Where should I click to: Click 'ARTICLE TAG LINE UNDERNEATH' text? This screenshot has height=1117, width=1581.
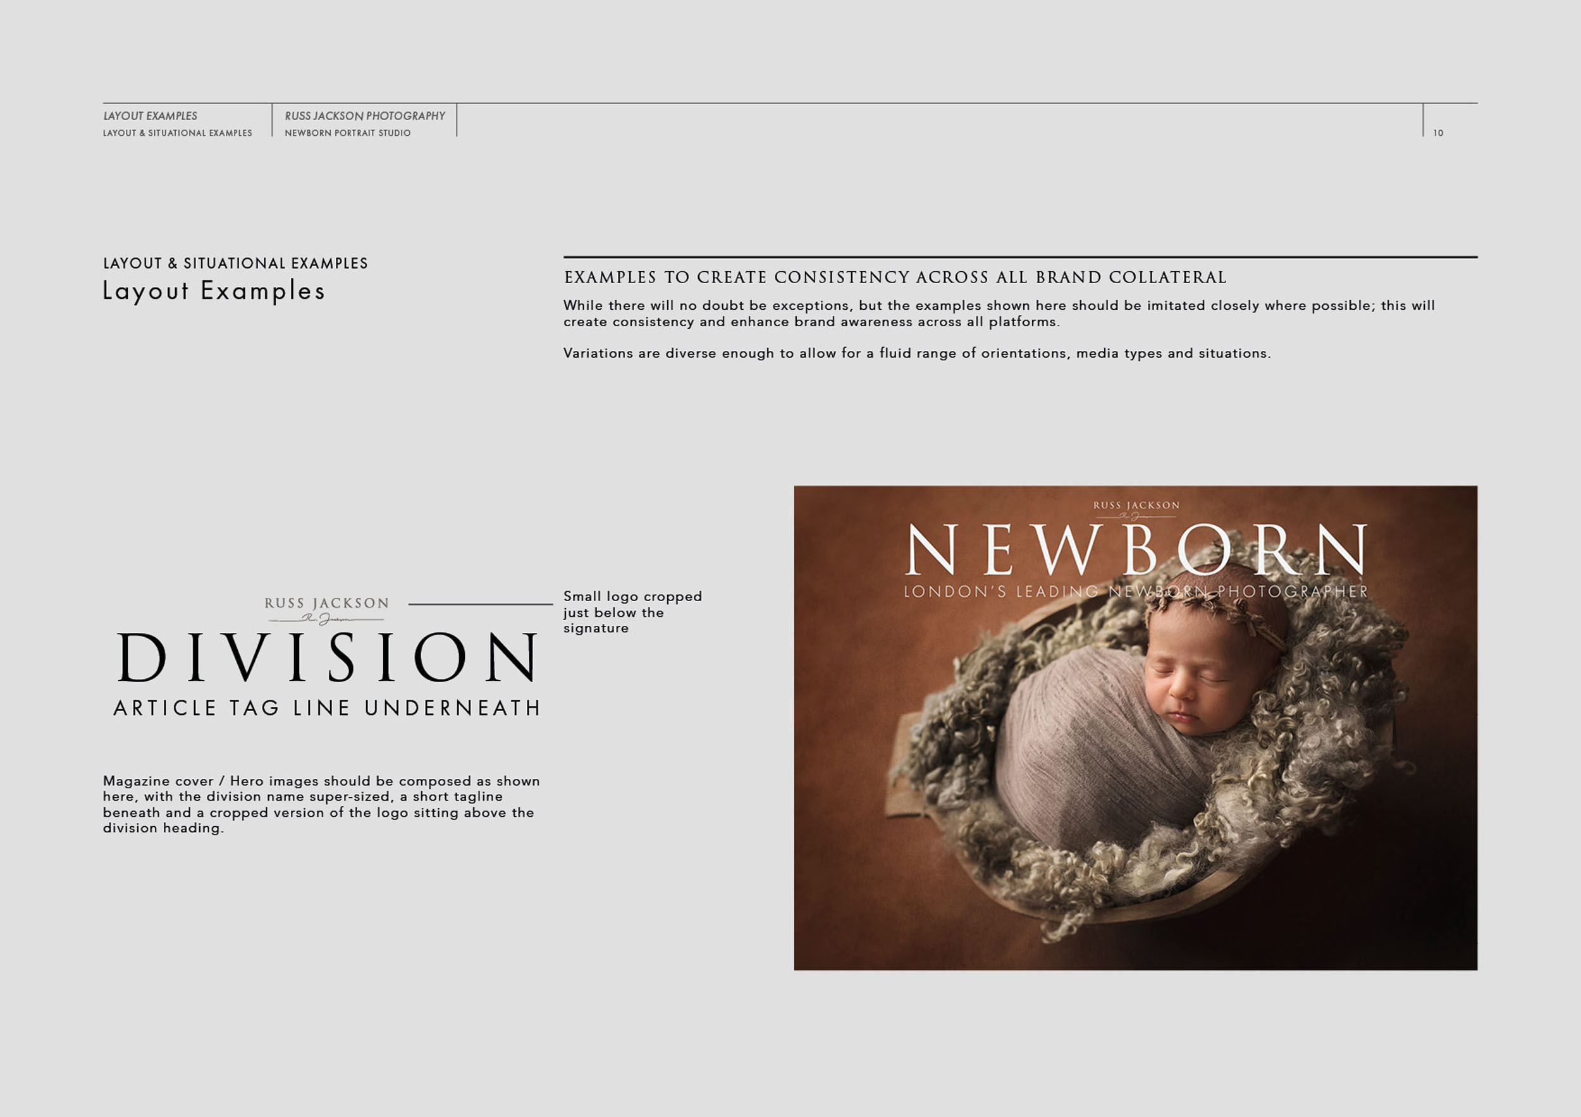click(327, 707)
